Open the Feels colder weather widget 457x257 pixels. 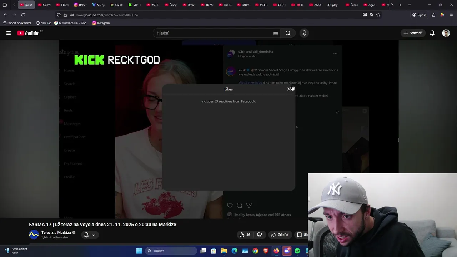[x=16, y=251]
